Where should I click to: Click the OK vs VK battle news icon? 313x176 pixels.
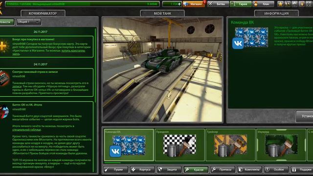click(x=4, y=111)
